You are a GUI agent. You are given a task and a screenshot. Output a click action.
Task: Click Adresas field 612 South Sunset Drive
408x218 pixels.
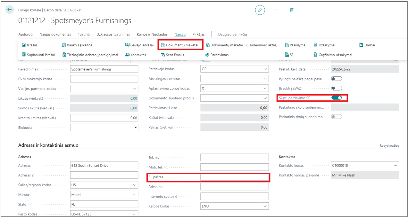[104, 165]
